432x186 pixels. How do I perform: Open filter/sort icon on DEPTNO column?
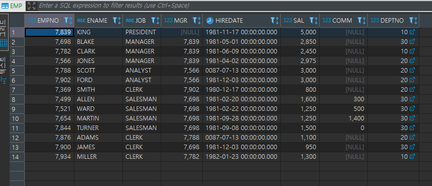[x=414, y=20]
